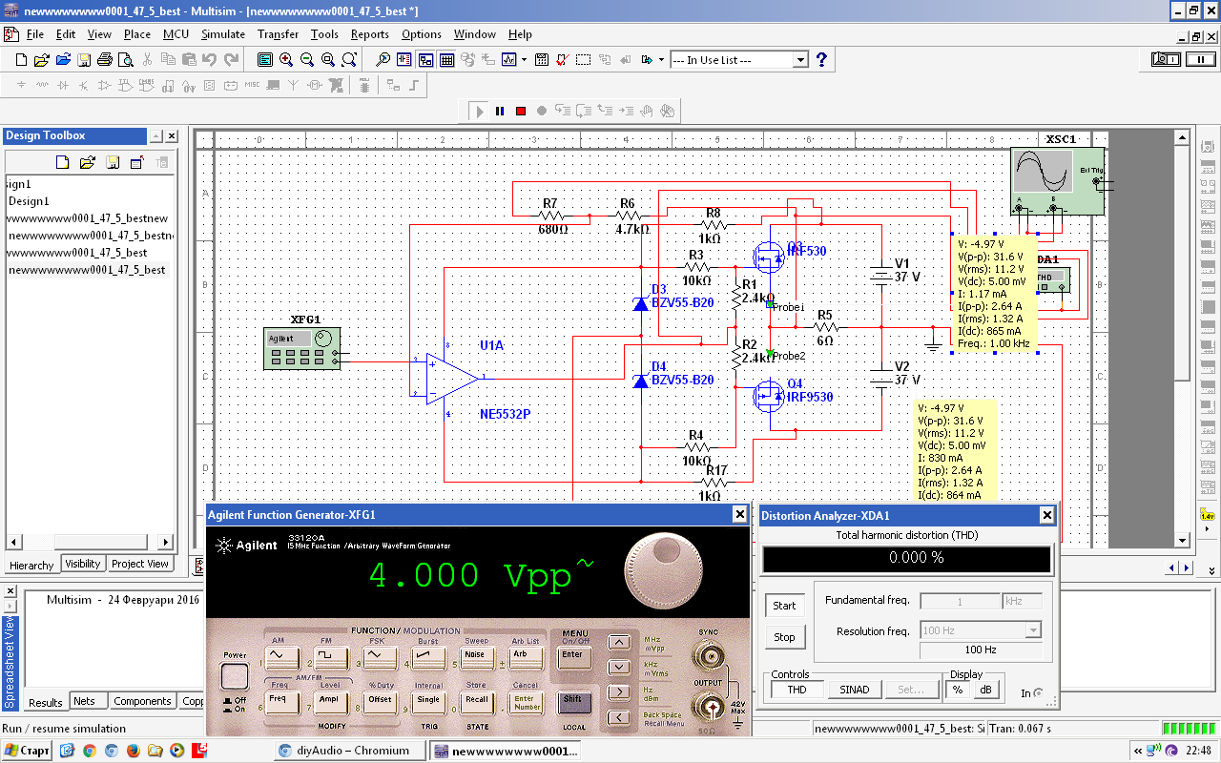Place a diode from the component toolbar

point(63,85)
